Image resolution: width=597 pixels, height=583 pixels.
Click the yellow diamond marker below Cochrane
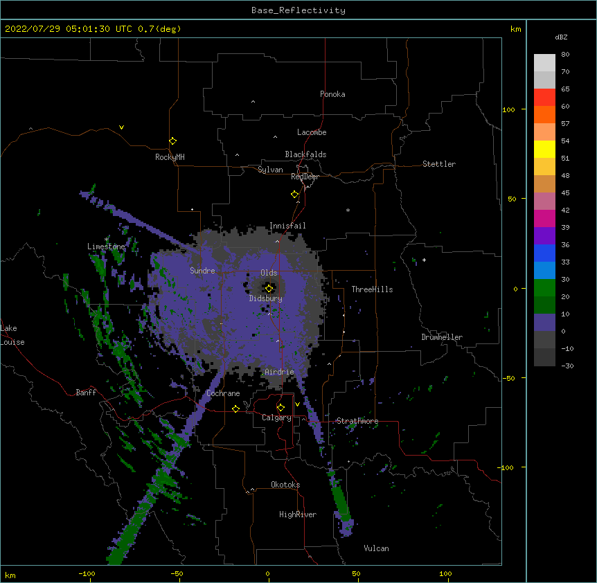235,409
